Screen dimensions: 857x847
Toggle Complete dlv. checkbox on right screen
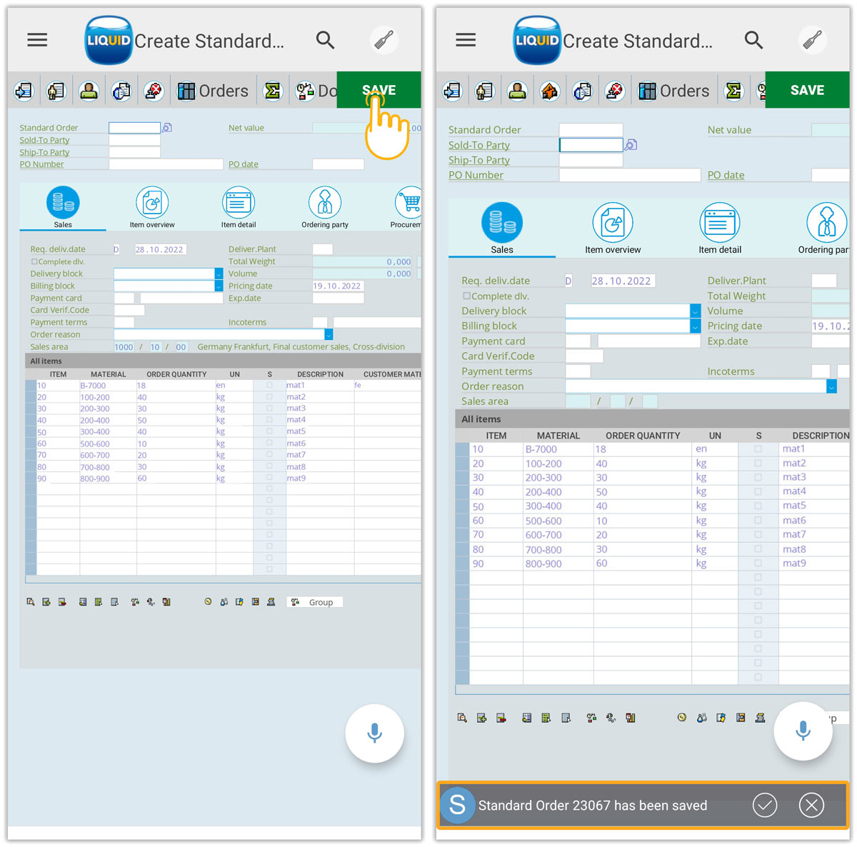point(466,296)
